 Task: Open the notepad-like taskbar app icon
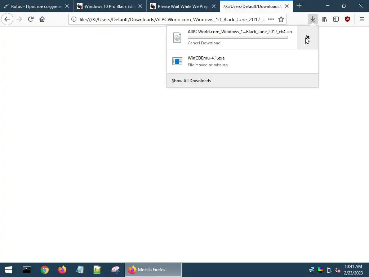[x=80, y=270]
